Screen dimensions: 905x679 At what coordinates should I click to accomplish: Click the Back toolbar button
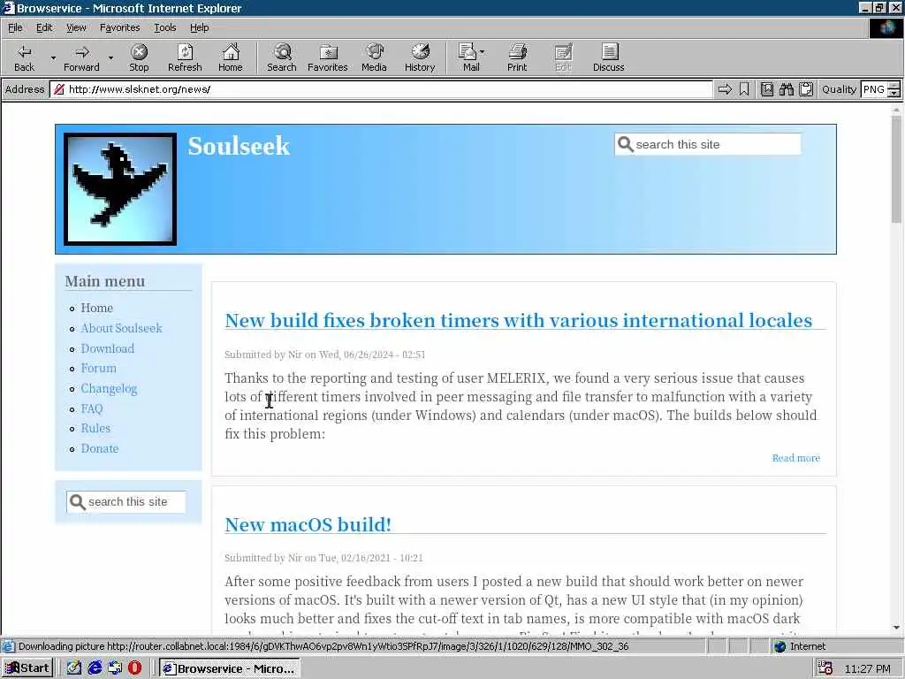(x=24, y=57)
